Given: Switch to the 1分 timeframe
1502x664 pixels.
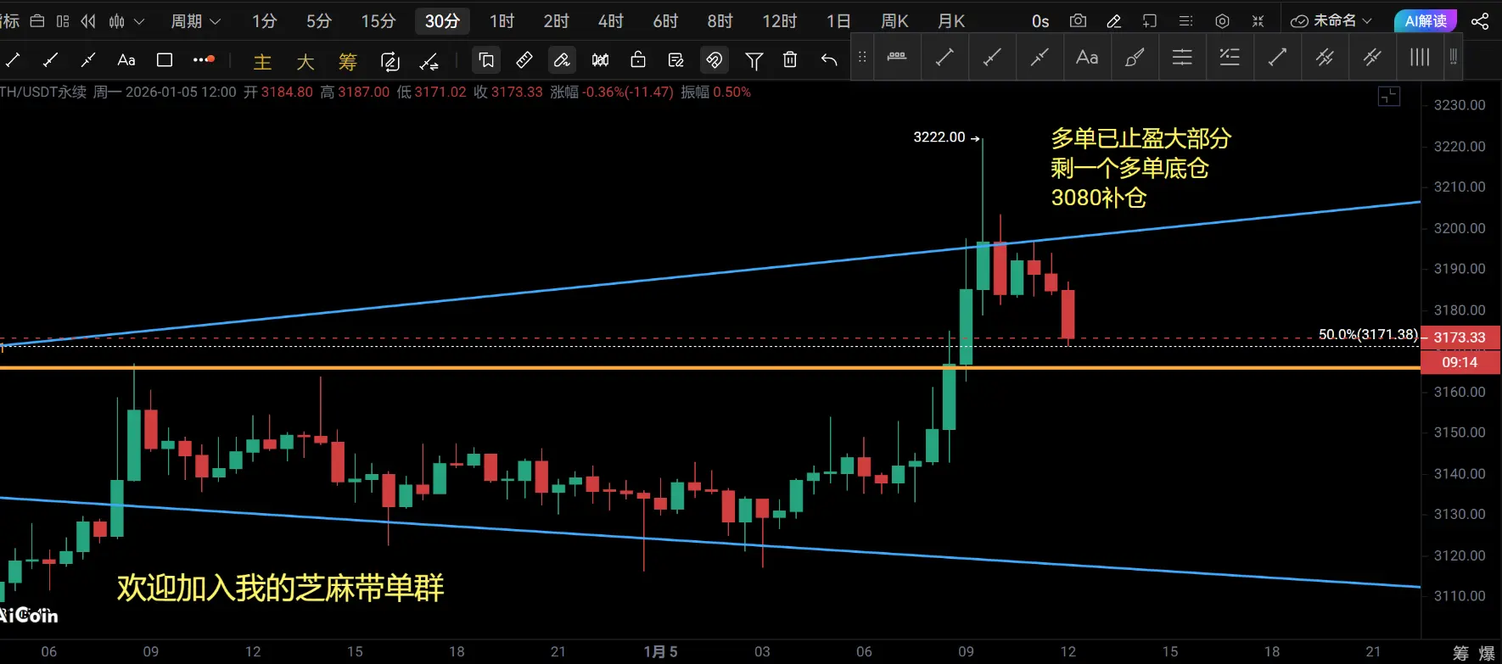Looking at the screenshot, I should [265, 21].
